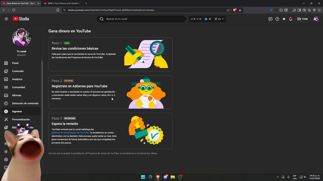The height and width of the screenshot is (181, 323).
Task: Reload the page
Action: [14, 10]
